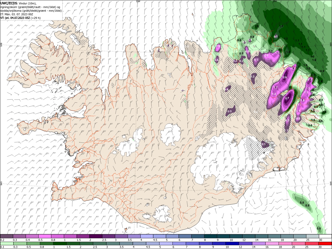
Task: Pick the 1 dark green rain legend swatch
Action: (x=60, y=244)
